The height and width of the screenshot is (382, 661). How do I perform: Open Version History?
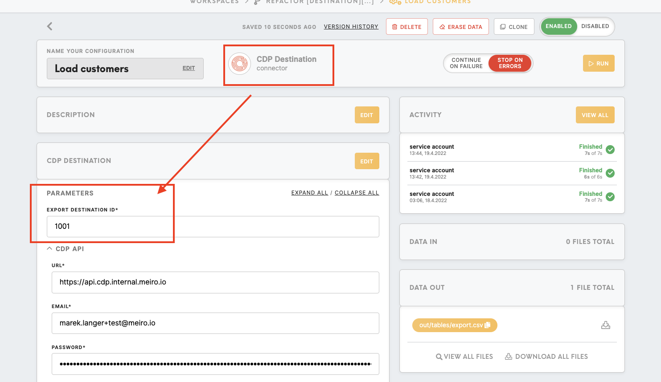click(x=351, y=27)
